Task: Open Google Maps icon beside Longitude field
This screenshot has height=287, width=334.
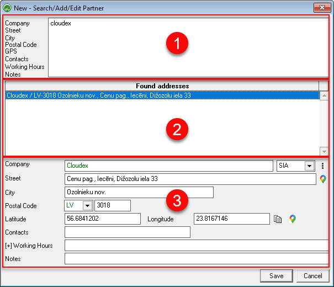Action: click(293, 219)
